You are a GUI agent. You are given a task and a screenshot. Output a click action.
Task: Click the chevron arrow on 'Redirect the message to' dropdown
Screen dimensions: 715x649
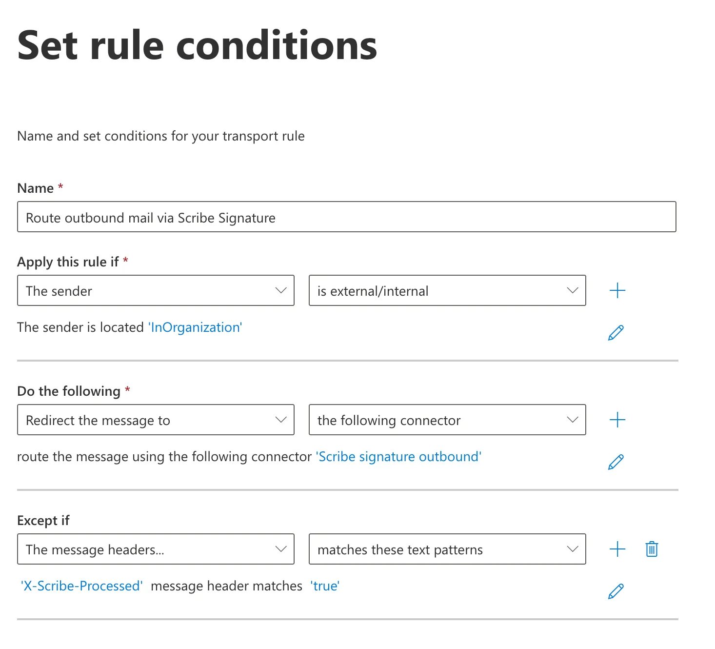281,420
